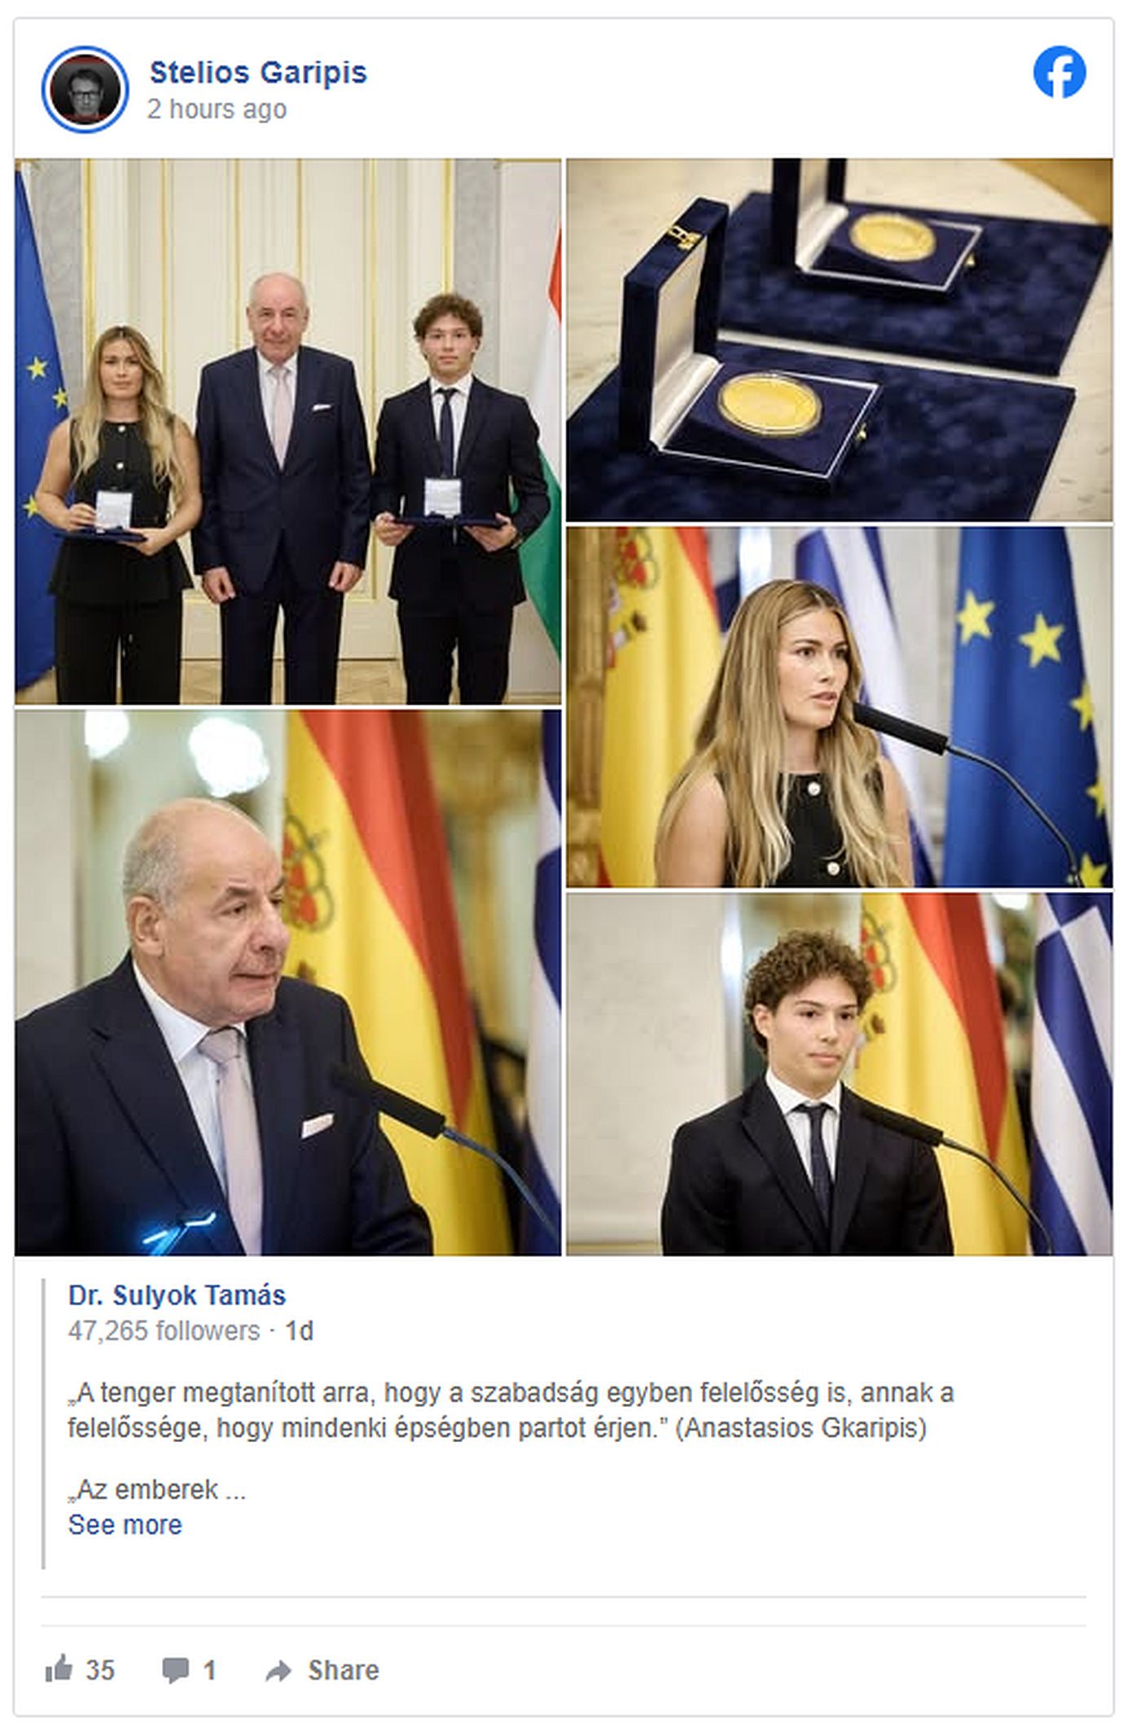This screenshot has height=1732, width=1132.
Task: Open photo of older man at podium
Action: 287,982
